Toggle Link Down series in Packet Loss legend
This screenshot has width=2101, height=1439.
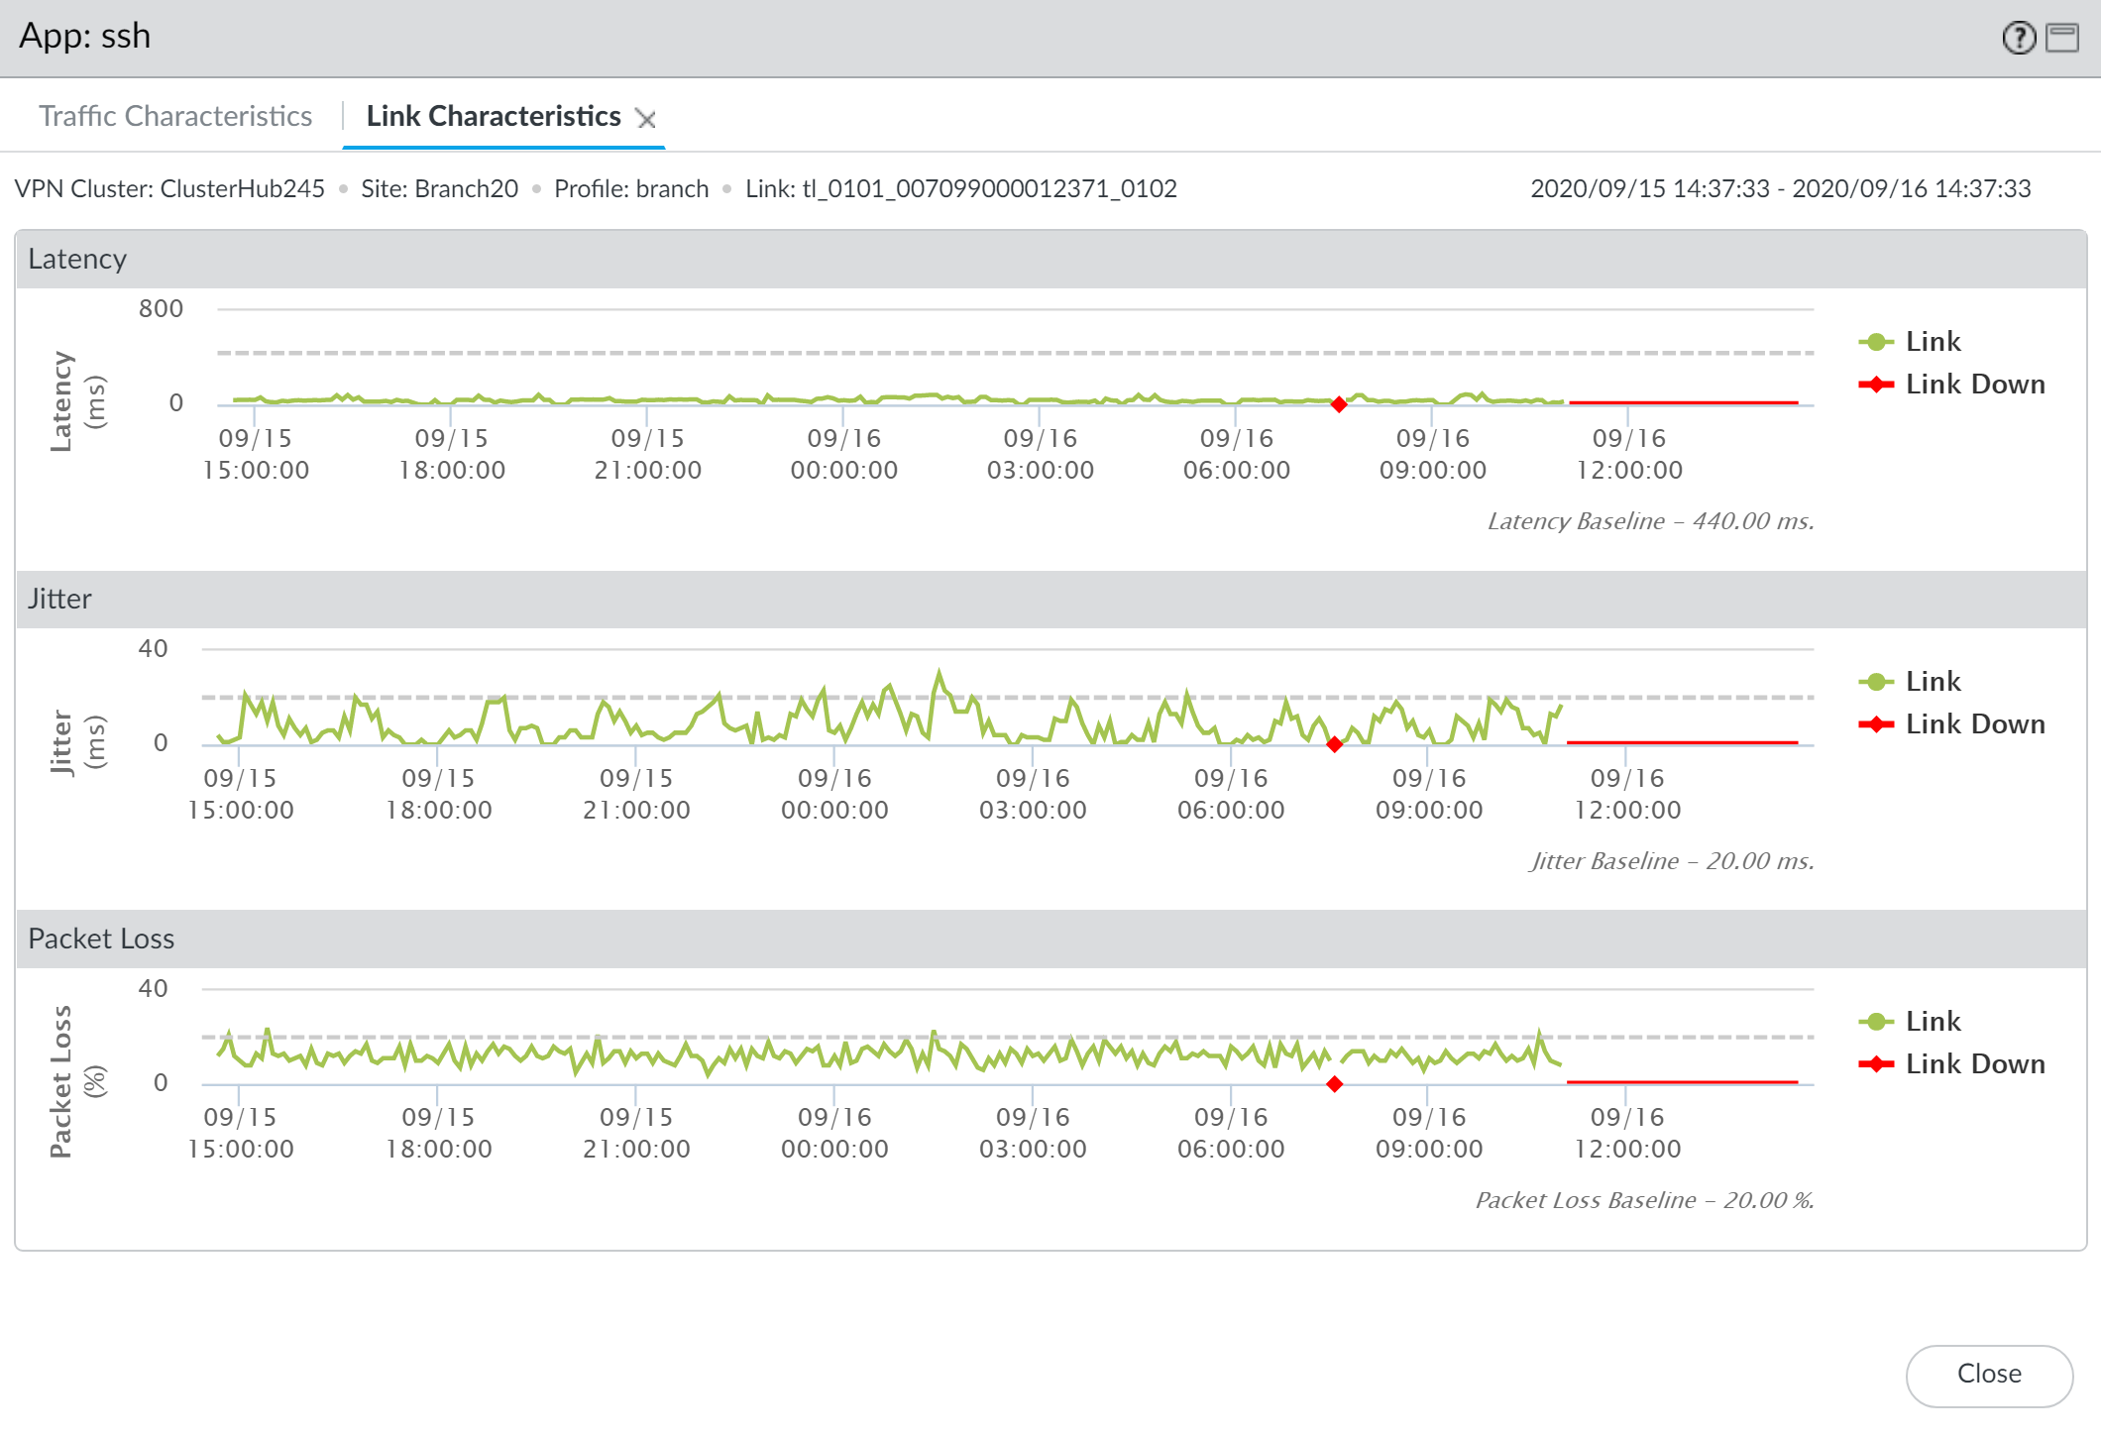1973,1064
